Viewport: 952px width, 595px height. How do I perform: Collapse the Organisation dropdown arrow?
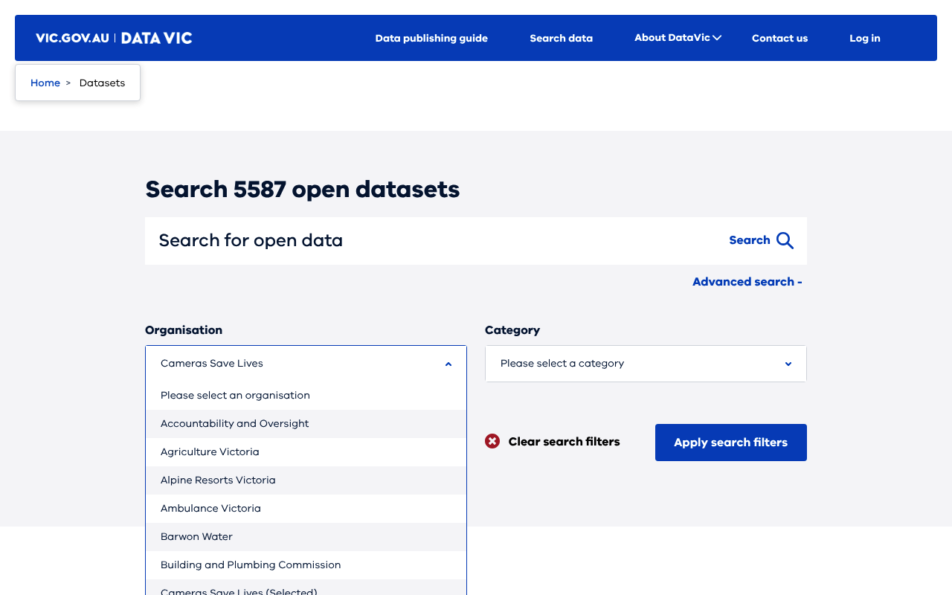[448, 364]
